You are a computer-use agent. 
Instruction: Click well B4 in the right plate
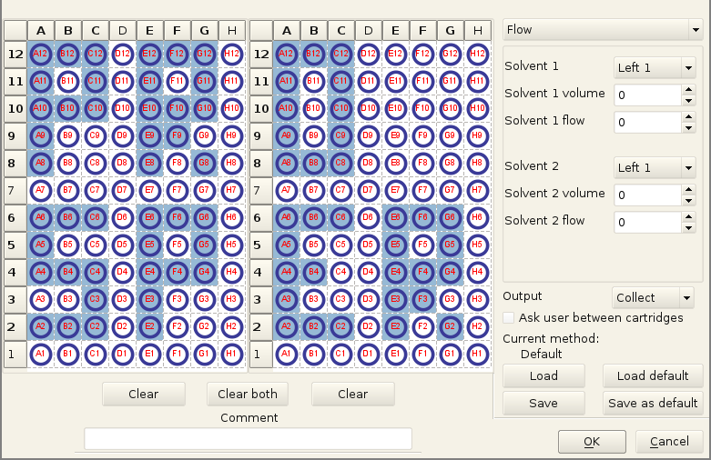tap(314, 272)
